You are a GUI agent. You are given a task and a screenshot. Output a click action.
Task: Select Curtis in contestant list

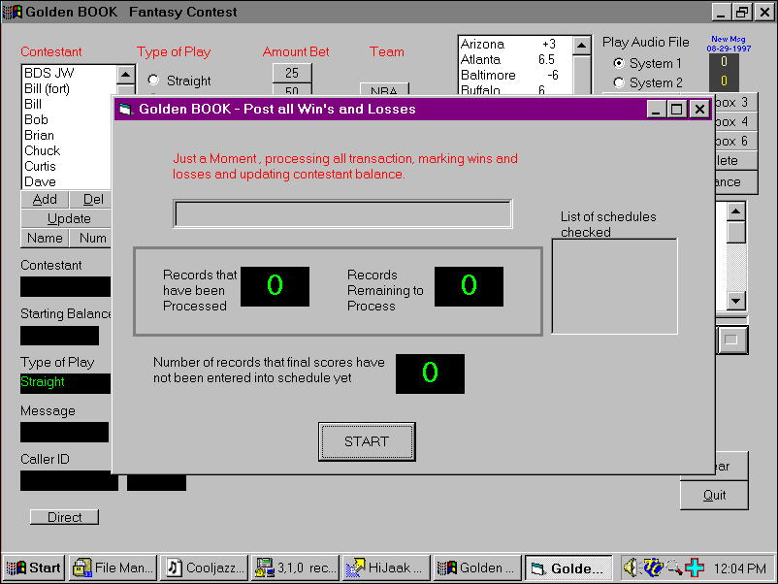(x=67, y=166)
